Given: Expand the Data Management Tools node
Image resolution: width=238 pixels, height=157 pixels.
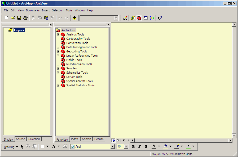Looking at the screenshot, I should tap(58, 47).
